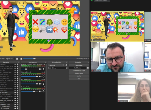Unlock the DAMIN_ELEKTRIK.mov source

pyautogui.click(x=17, y=89)
